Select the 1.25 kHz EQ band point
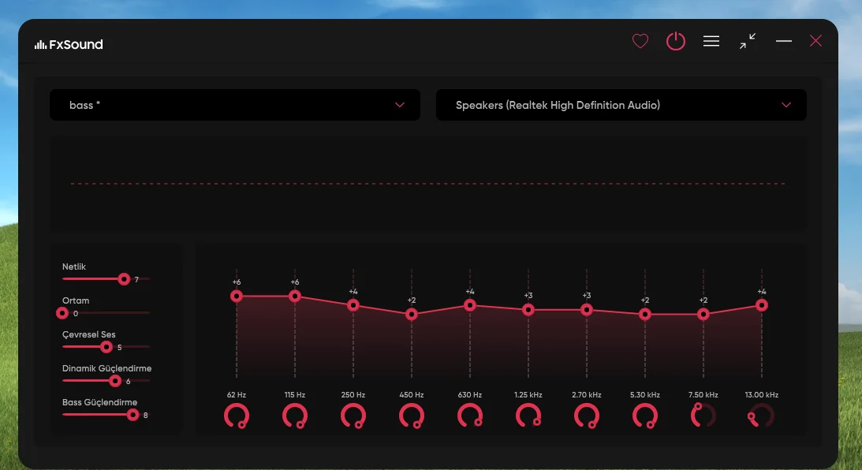Image resolution: width=862 pixels, height=470 pixels. (x=528, y=310)
